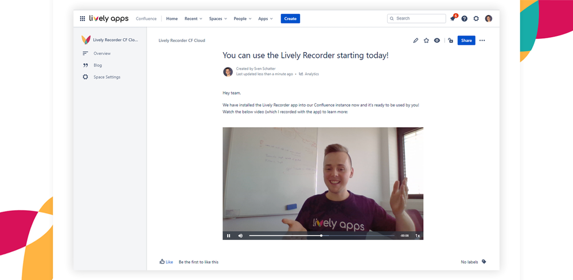573x280 pixels.
Task: Seek on the video progress bar
Action: tap(322, 235)
